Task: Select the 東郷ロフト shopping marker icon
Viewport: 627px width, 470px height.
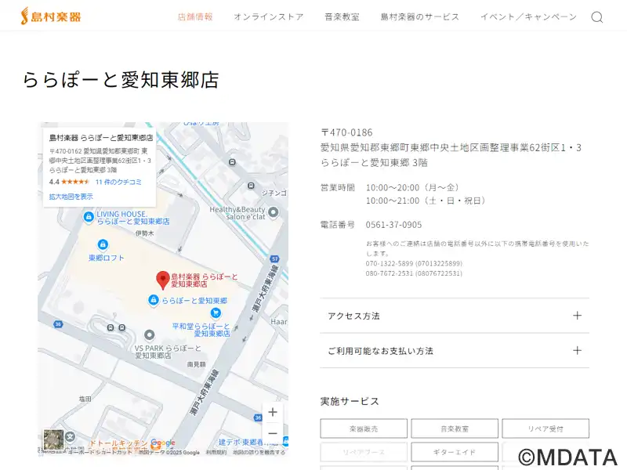Action: click(x=103, y=244)
